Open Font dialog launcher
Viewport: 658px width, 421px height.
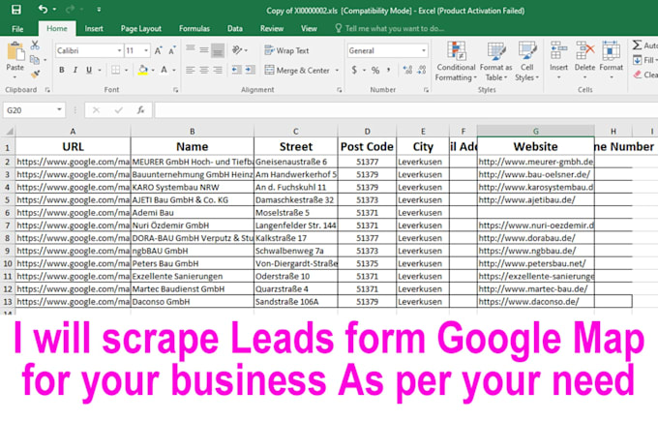(175, 90)
